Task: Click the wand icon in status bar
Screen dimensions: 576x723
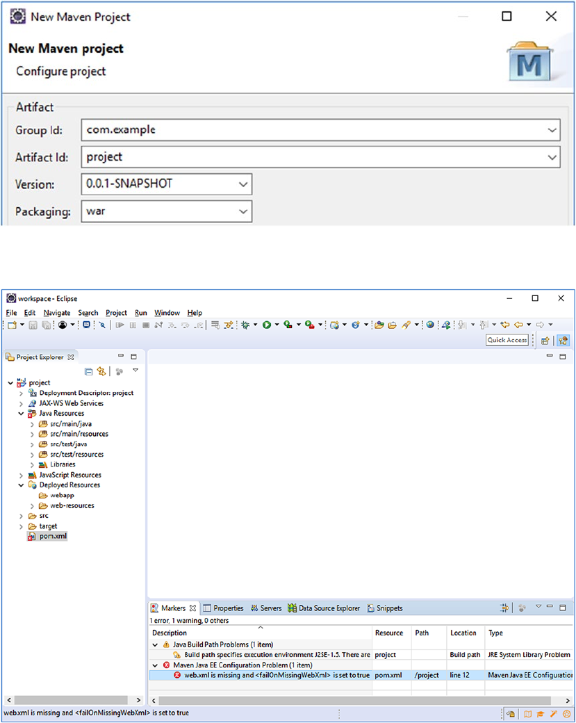Action: pyautogui.click(x=554, y=714)
